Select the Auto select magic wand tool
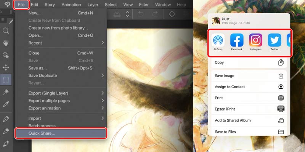 pos(6,92)
